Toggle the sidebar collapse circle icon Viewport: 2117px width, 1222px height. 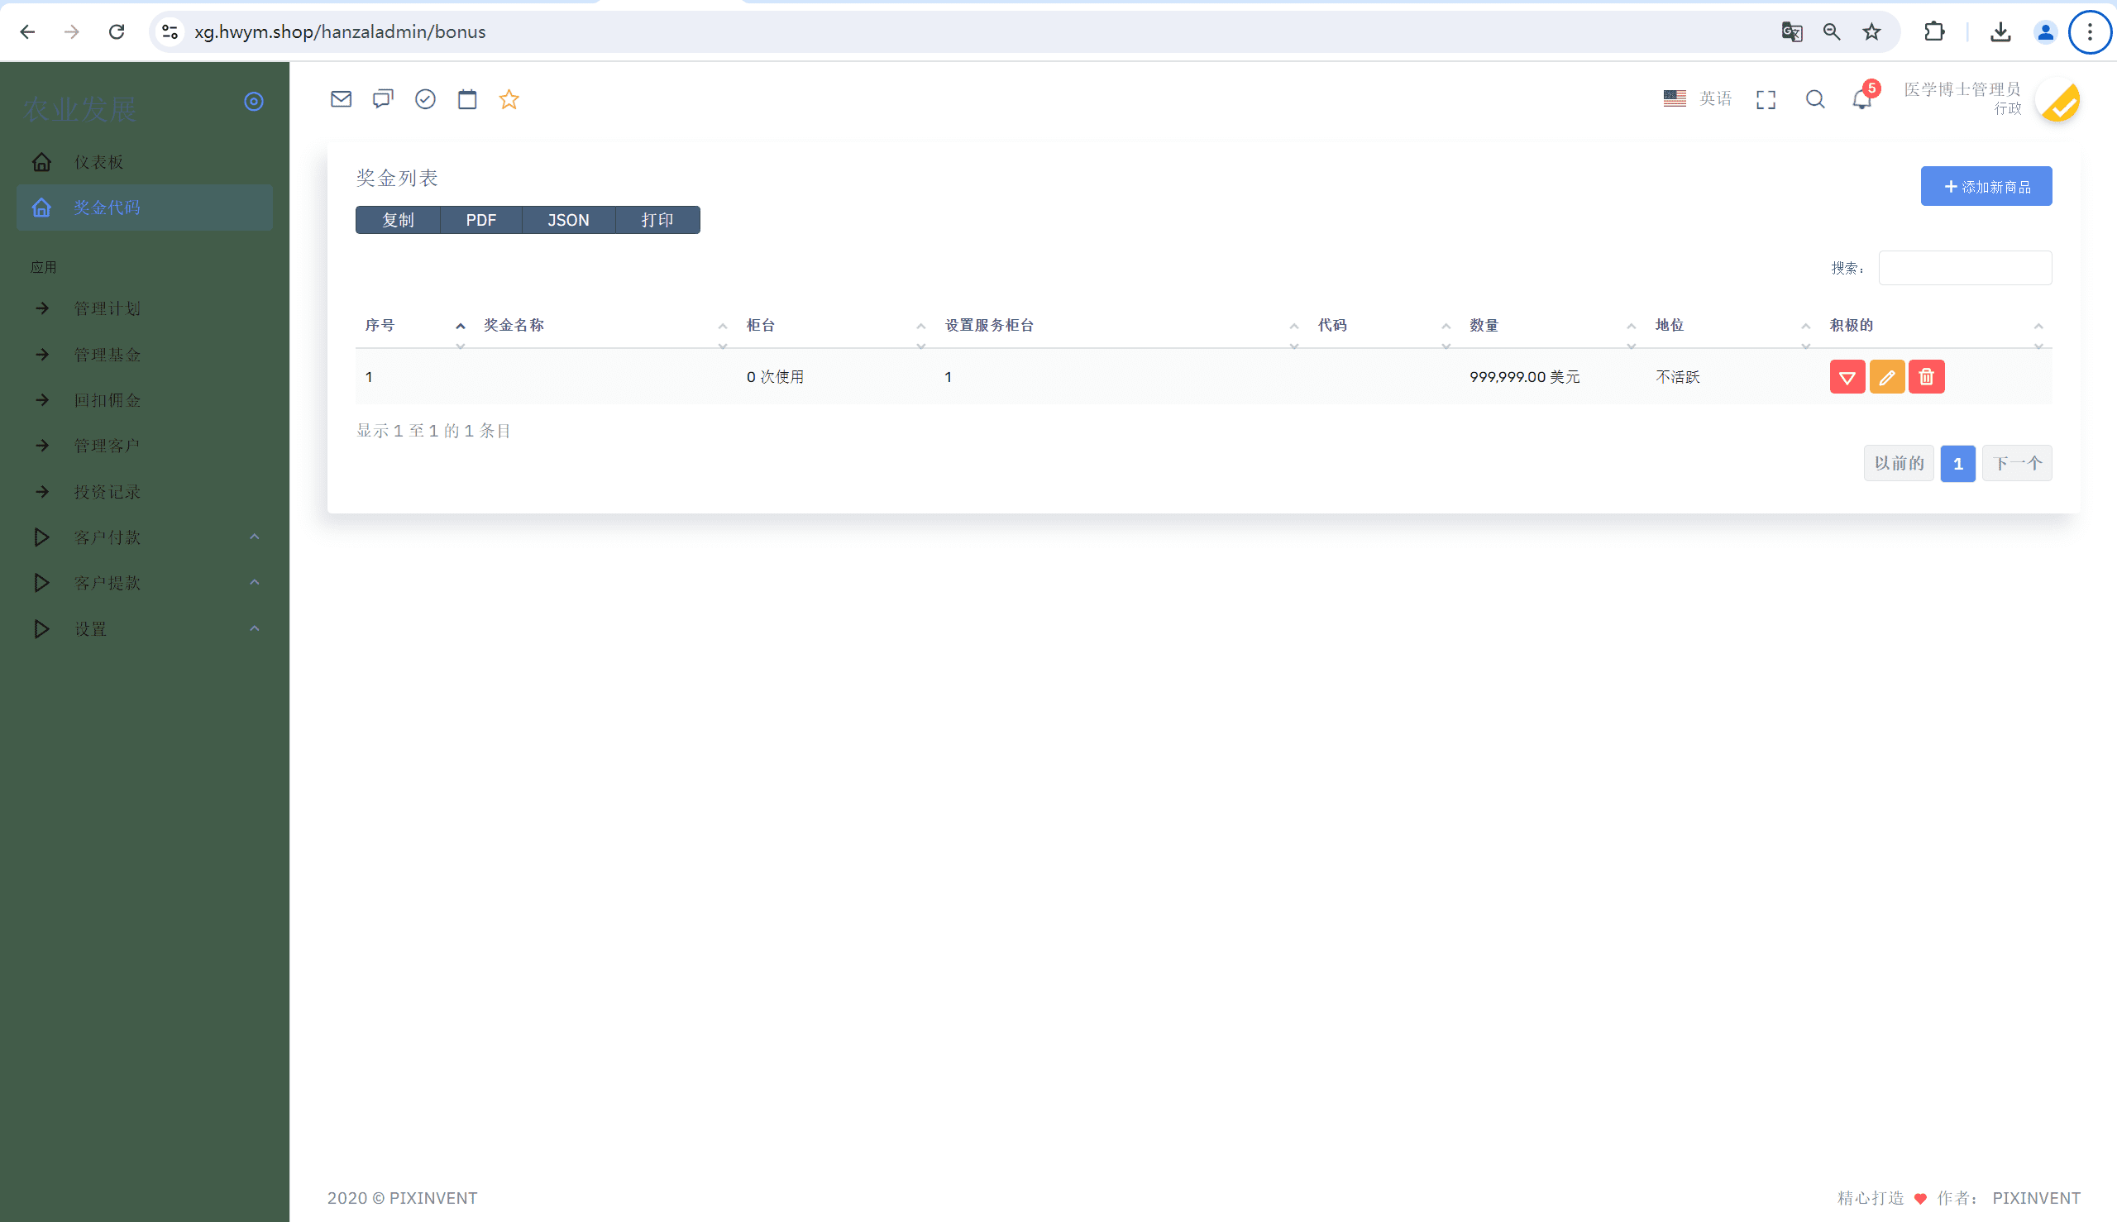(x=254, y=102)
